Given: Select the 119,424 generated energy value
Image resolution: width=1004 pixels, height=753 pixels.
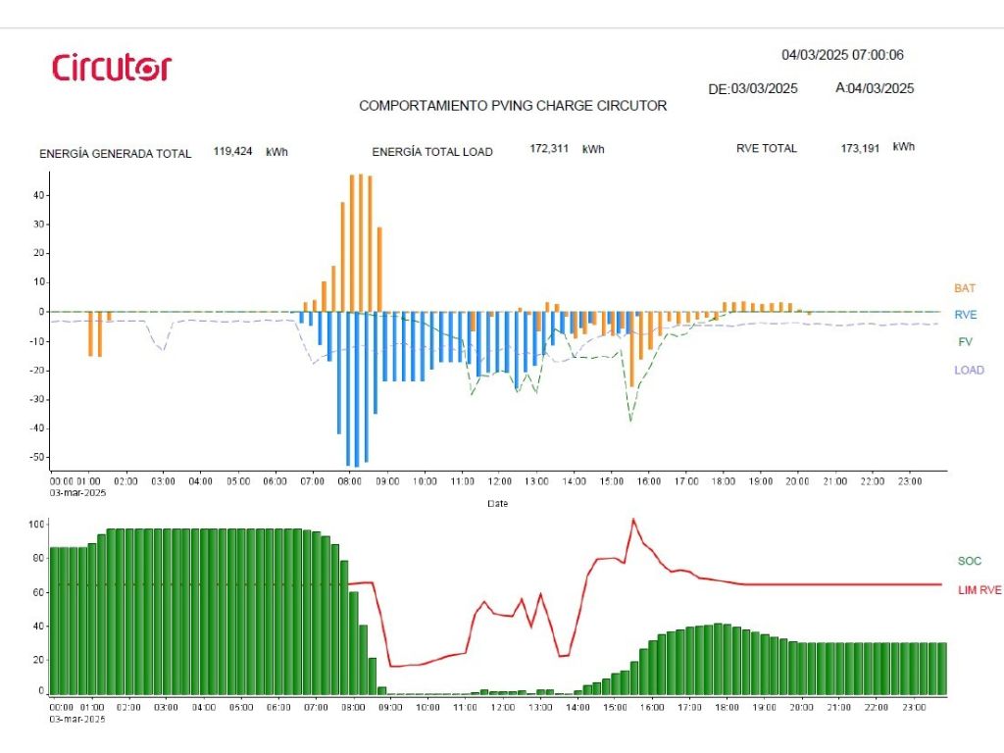Looking at the screenshot, I should tap(233, 152).
